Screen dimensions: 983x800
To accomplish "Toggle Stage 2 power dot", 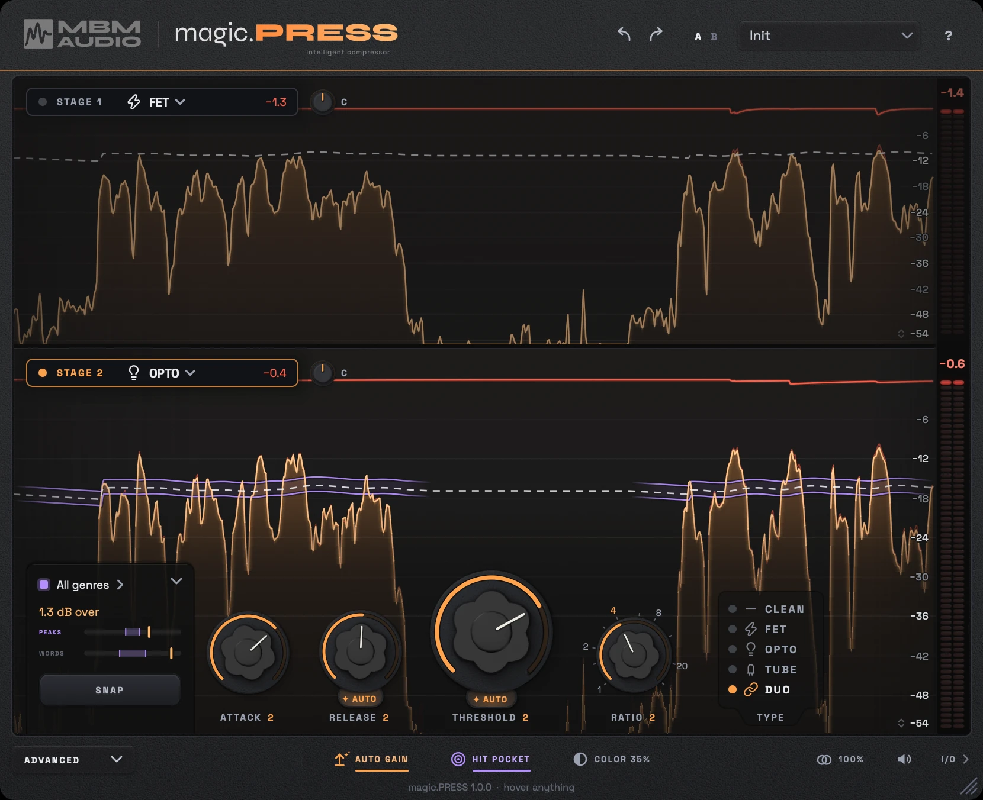I will tap(43, 373).
